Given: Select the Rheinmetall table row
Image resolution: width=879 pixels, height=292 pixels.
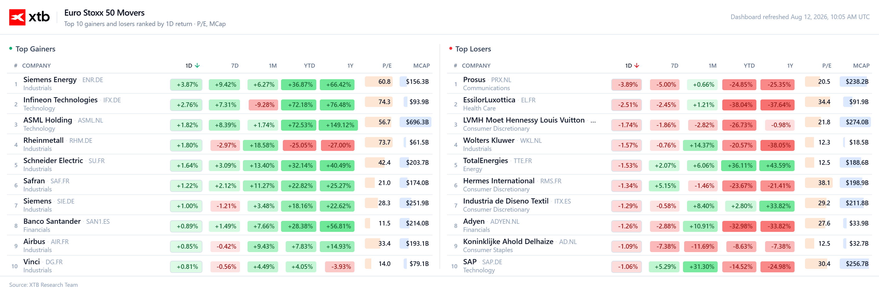Looking at the screenshot, I should click(220, 144).
